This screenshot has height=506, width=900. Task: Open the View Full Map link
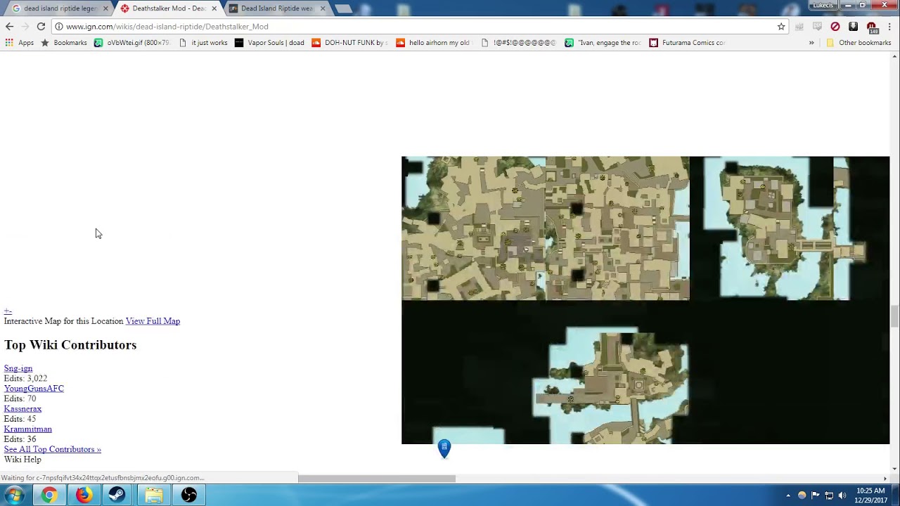153,321
